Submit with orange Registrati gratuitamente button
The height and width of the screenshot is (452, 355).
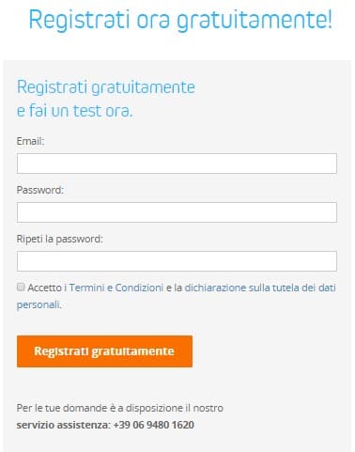(x=104, y=351)
